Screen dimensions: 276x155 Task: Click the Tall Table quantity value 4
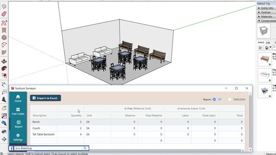(81, 134)
